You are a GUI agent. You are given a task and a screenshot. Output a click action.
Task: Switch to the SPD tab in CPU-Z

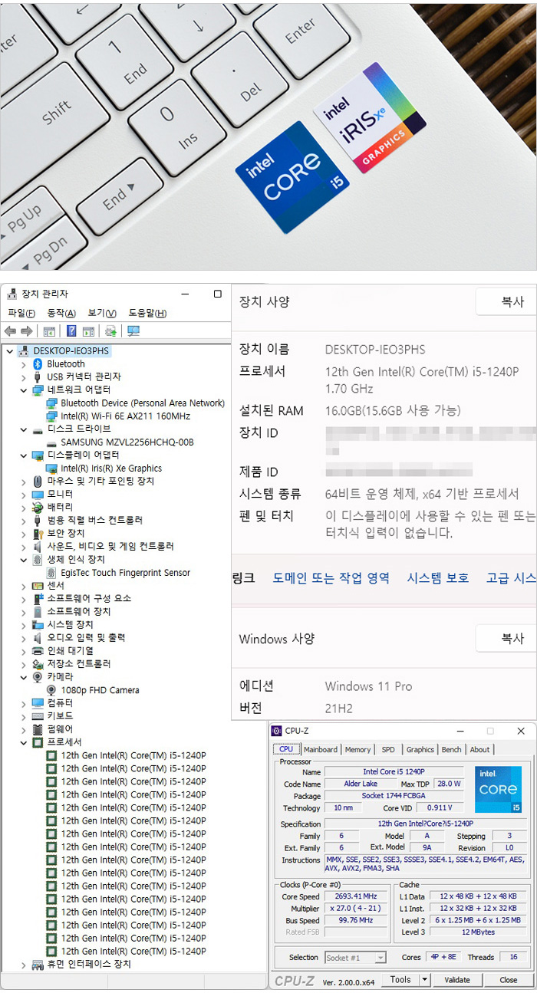[x=388, y=750]
